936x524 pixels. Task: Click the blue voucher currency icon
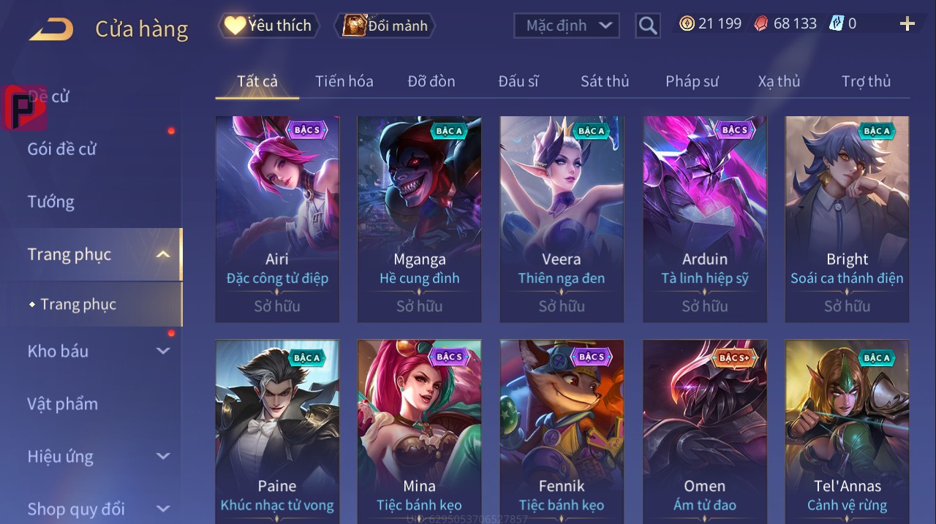click(837, 23)
